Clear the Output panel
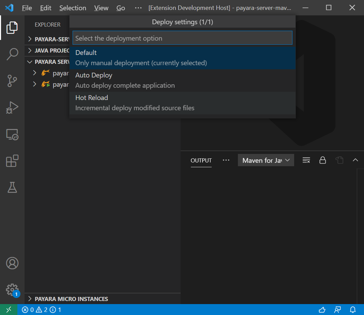The height and width of the screenshot is (315, 364). pyautogui.click(x=306, y=160)
